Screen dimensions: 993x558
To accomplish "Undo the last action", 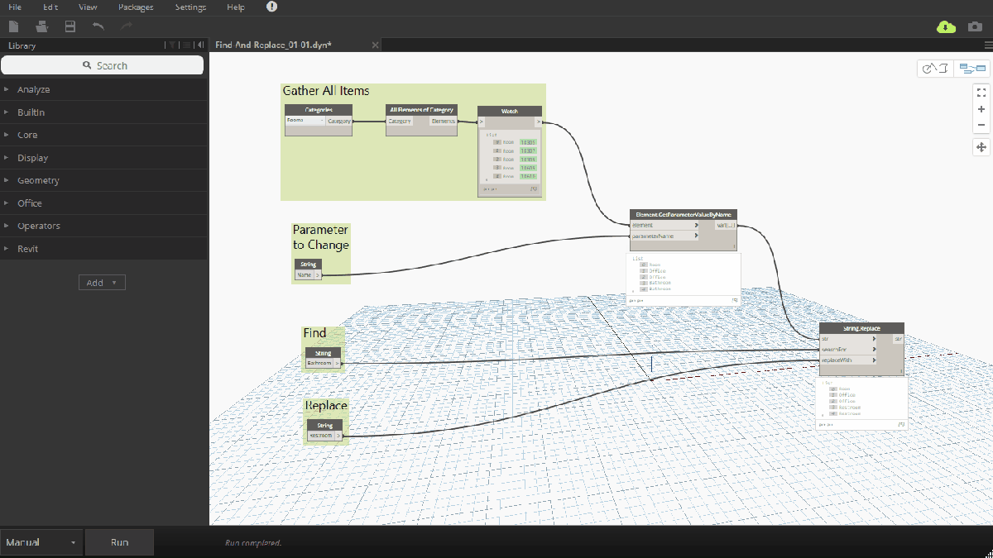I will [x=98, y=26].
